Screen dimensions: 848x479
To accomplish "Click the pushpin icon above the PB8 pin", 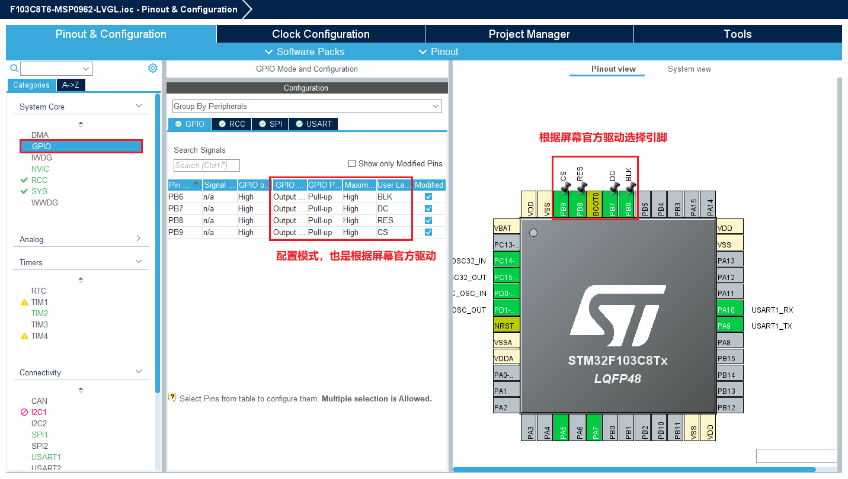I will (581, 188).
